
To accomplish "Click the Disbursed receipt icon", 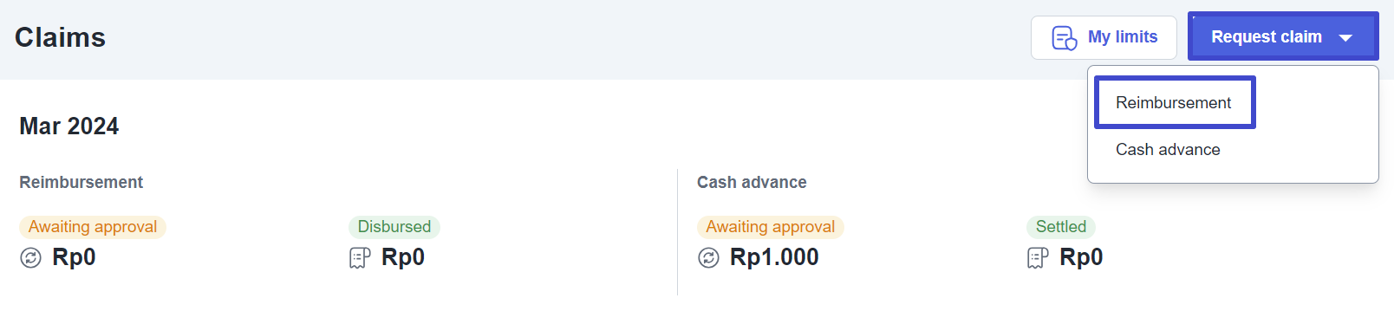I will point(360,258).
